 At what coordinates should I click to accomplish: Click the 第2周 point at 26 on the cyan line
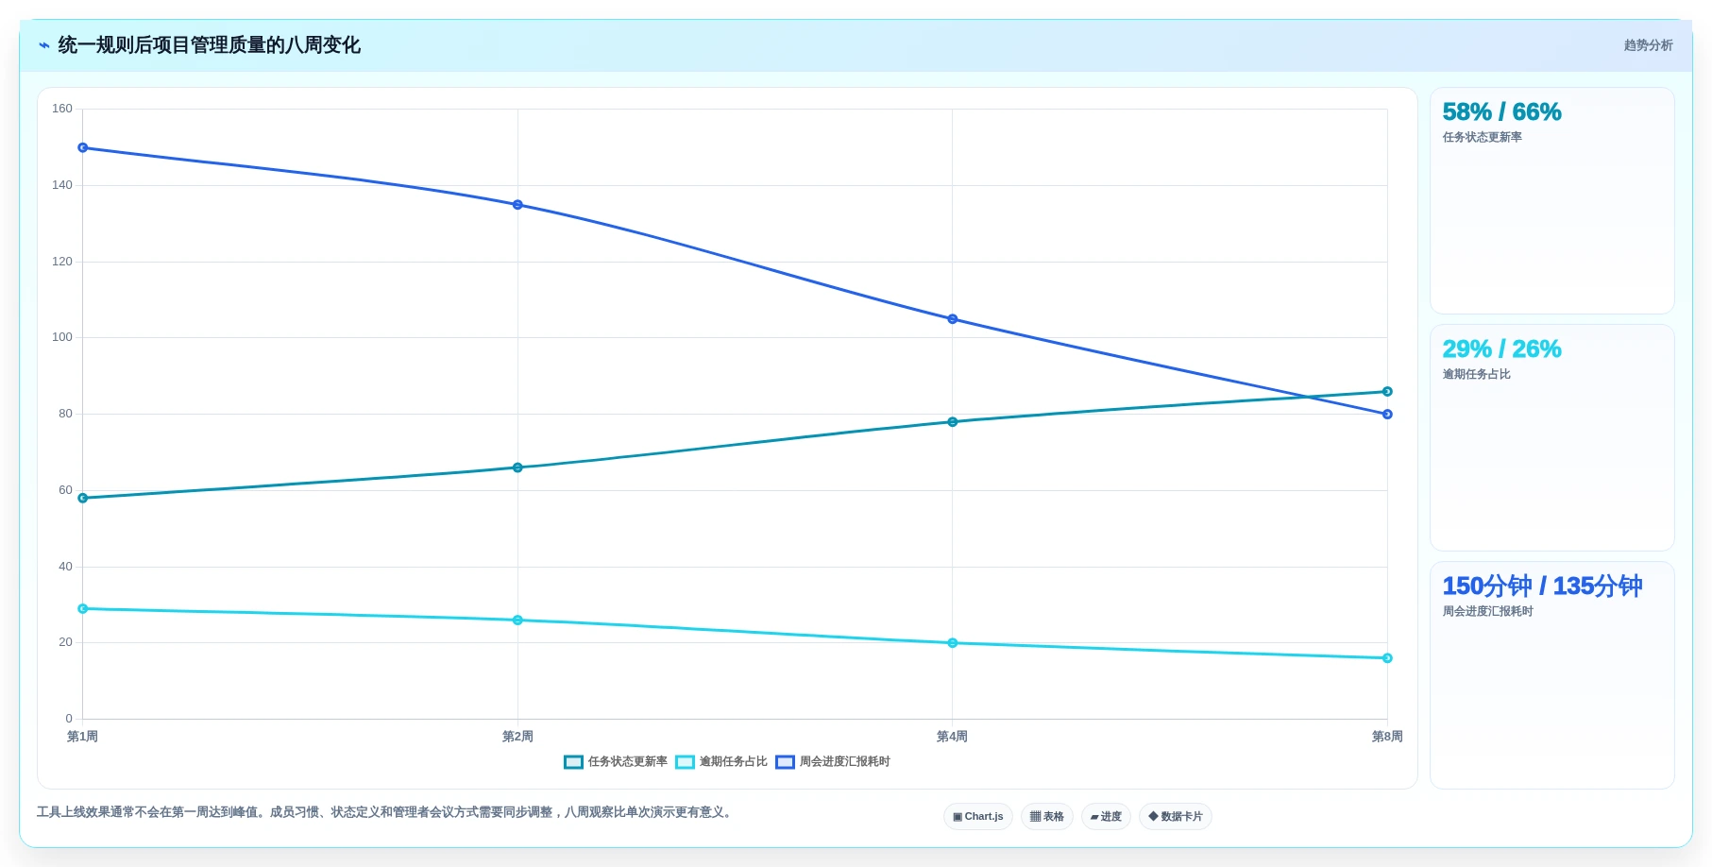tap(517, 620)
